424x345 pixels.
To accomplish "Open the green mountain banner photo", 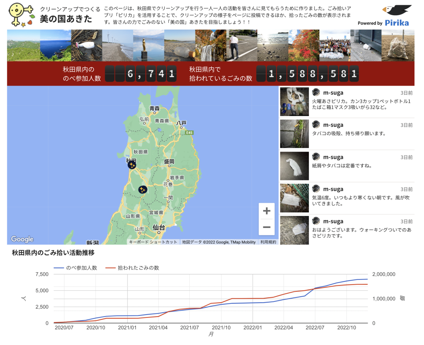I will coord(24,46).
